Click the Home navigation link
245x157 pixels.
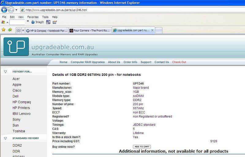pos(63,62)
